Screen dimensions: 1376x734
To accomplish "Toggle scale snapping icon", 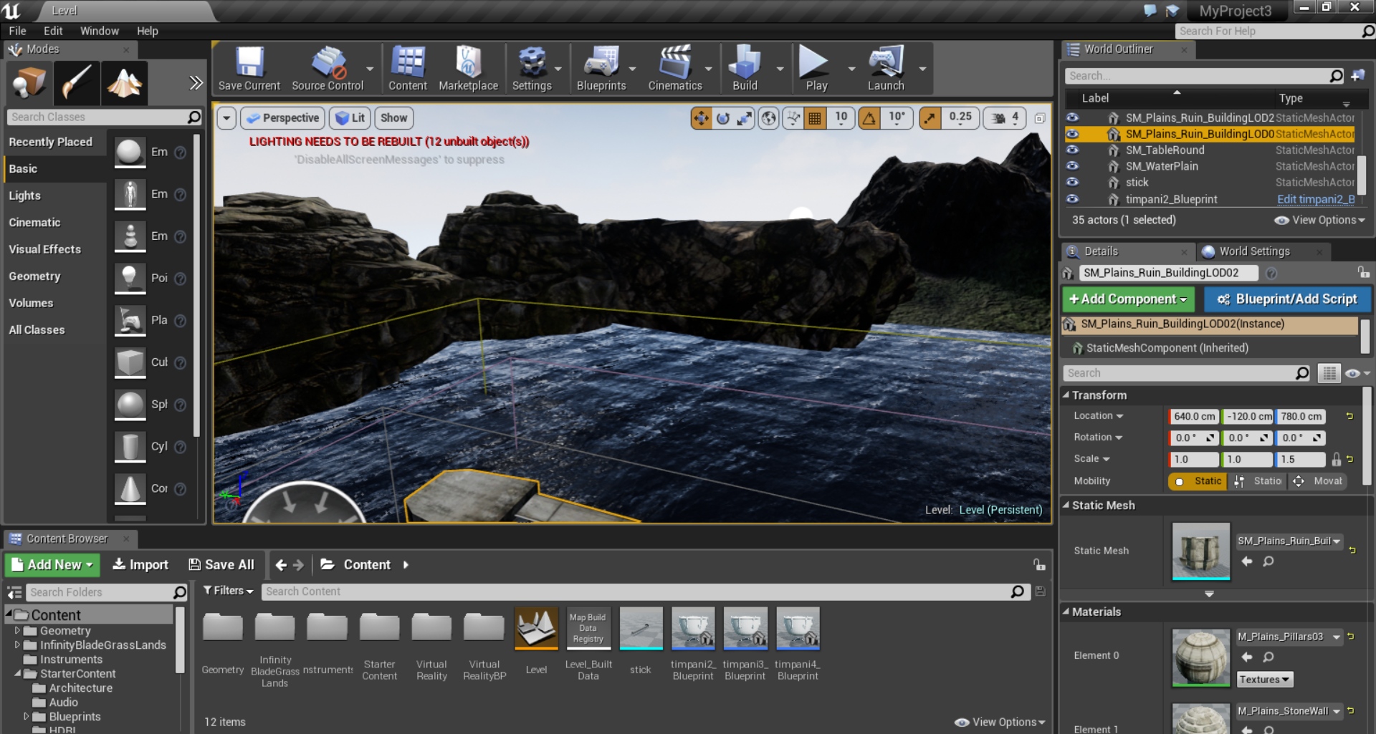I will click(x=930, y=118).
